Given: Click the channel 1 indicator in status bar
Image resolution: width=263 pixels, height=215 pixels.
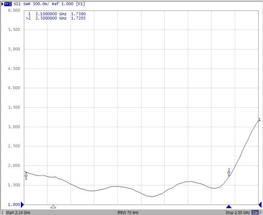Looking at the screenshot, I should click(x=2, y=212).
